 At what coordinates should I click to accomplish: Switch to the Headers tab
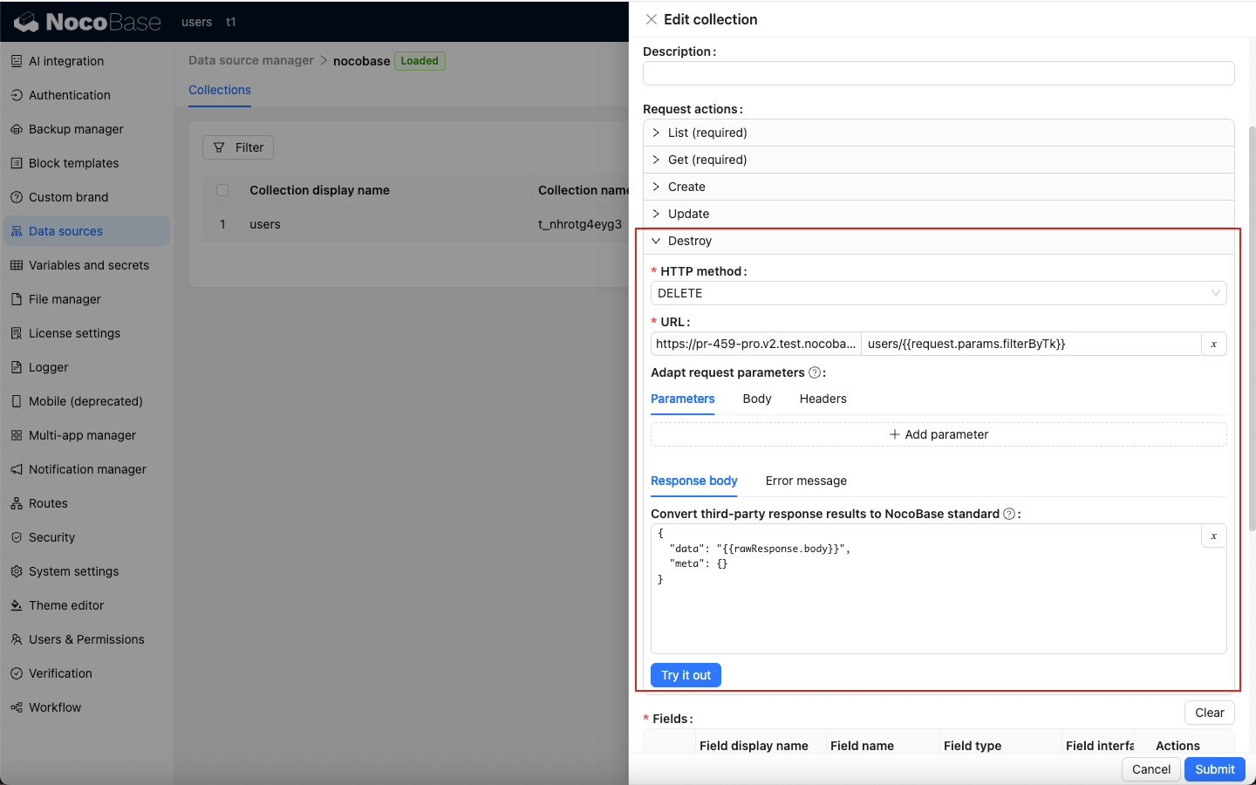click(823, 399)
